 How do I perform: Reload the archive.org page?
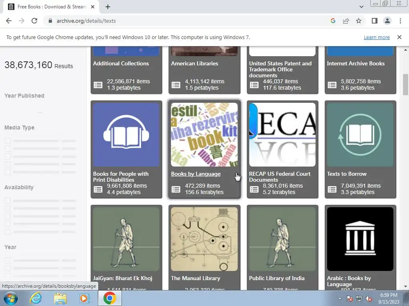34,21
